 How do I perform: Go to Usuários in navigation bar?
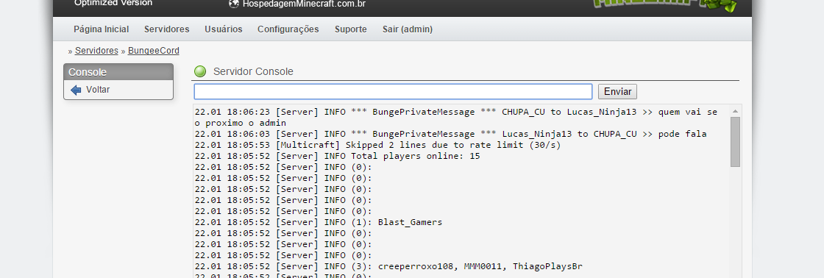224,29
